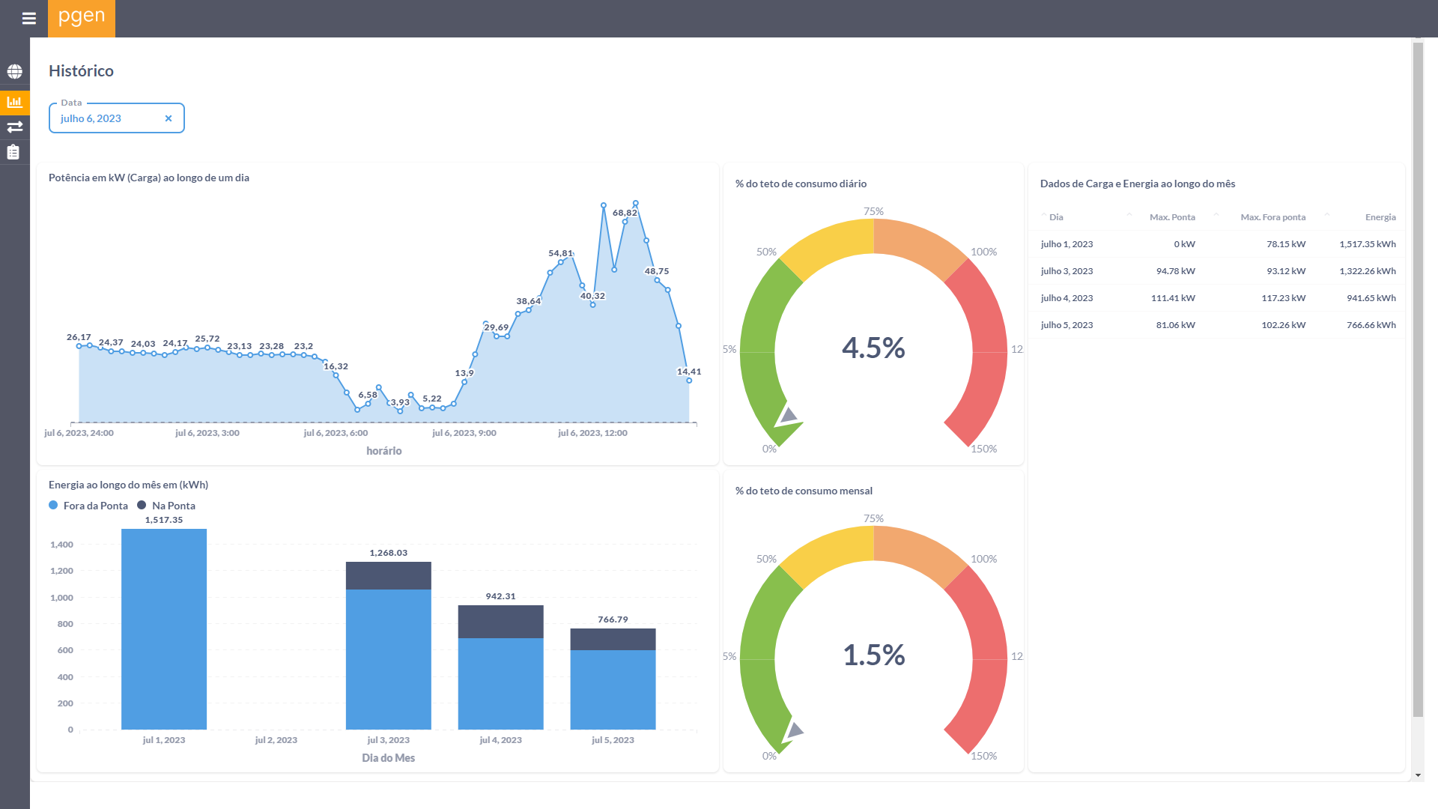Sort table by Dia column
This screenshot has height=809, width=1438.
pos(1056,217)
